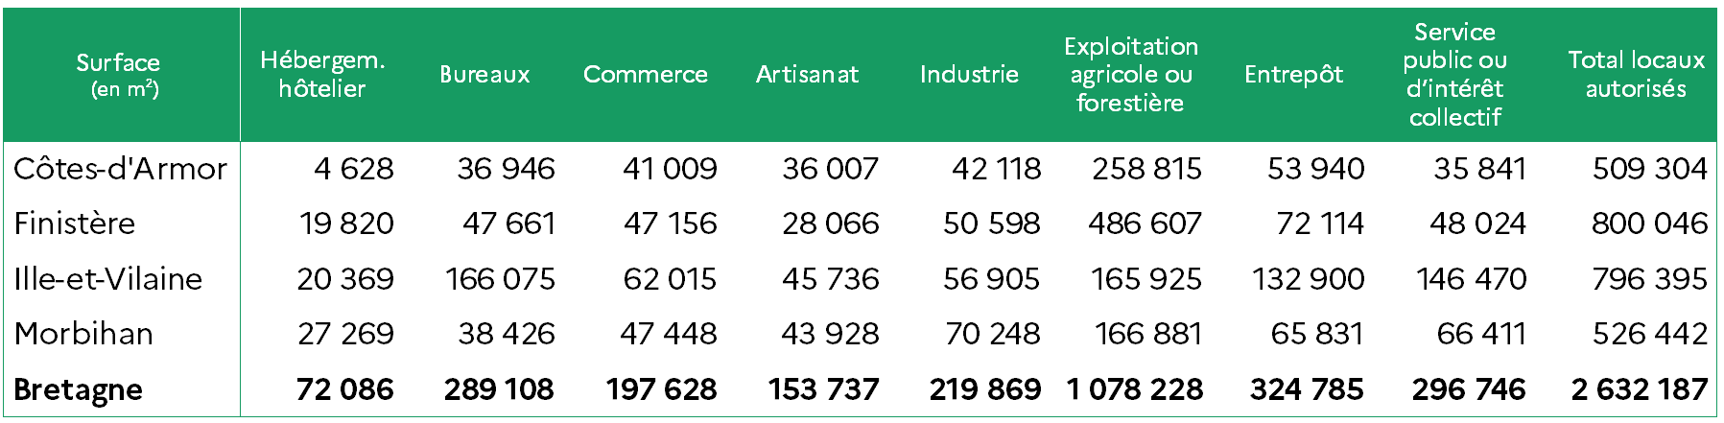
Task: Click the Service public ou d'intérêt collectif header
Action: pos(1454,75)
